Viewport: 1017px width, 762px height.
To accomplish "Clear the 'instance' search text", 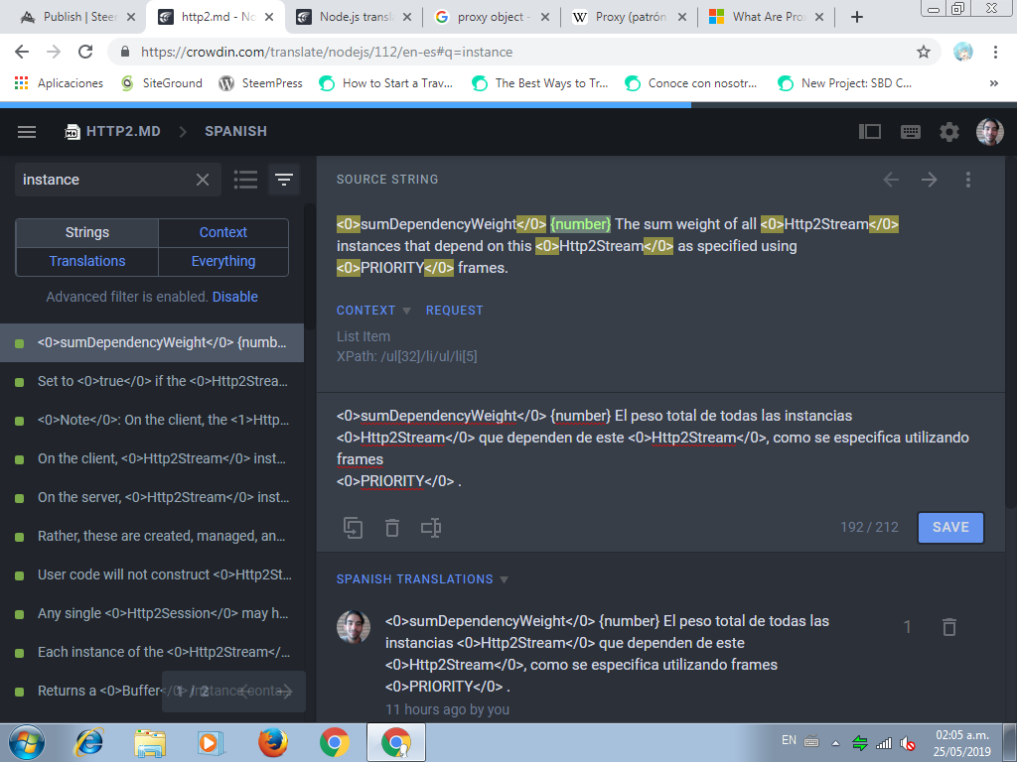I will coord(203,180).
